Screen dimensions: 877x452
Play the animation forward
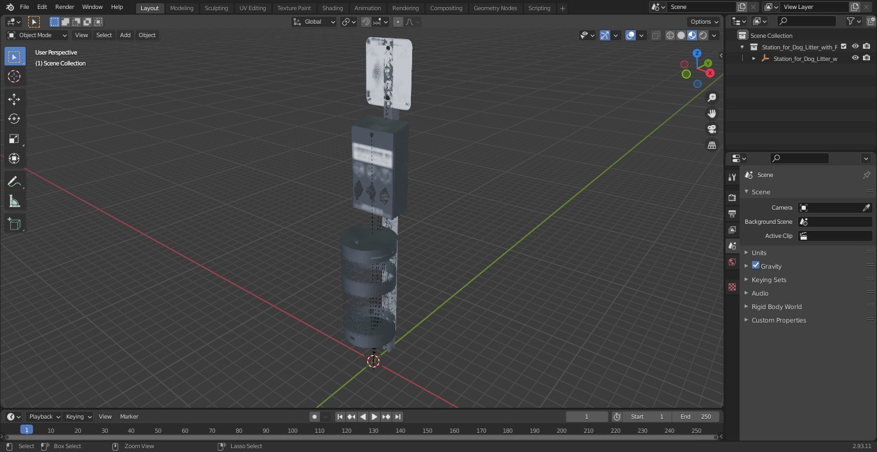375,417
